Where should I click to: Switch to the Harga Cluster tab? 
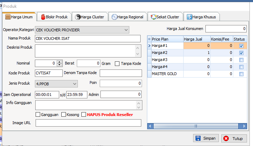point(90,17)
